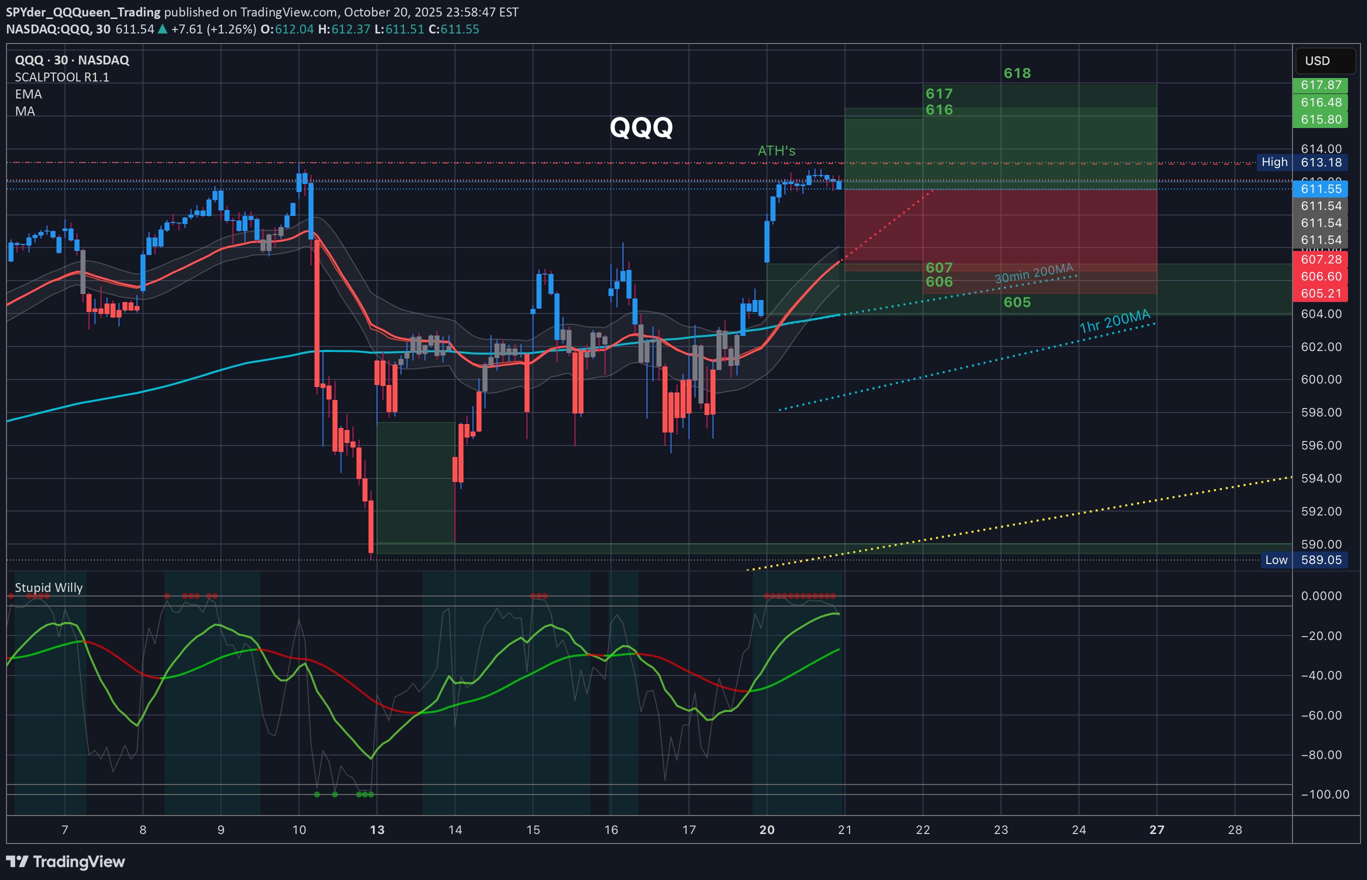The height and width of the screenshot is (880, 1367).
Task: Open the Stupid Willy indicator settings
Action: click(49, 587)
